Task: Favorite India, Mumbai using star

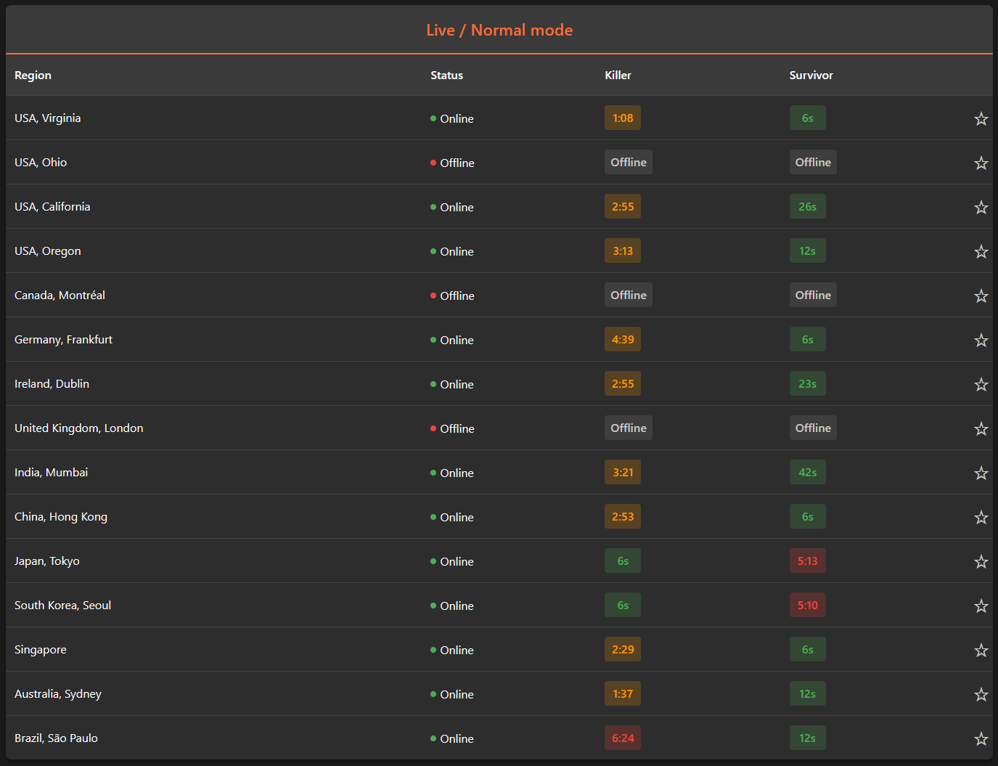Action: click(x=981, y=473)
